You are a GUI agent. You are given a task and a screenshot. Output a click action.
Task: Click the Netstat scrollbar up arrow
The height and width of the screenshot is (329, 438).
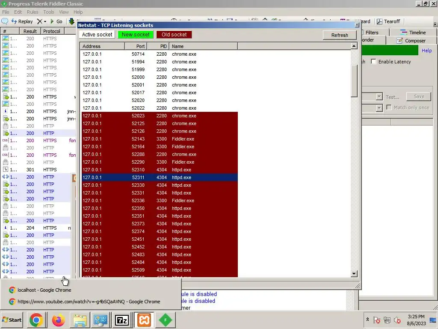(354, 46)
